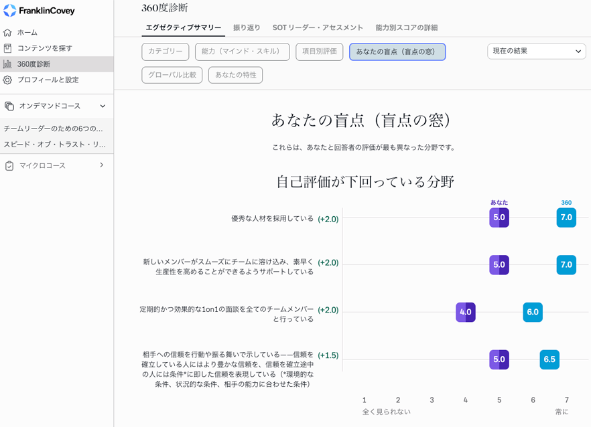
Task: Open the 現在の結果 dropdown
Action: pyautogui.click(x=536, y=52)
